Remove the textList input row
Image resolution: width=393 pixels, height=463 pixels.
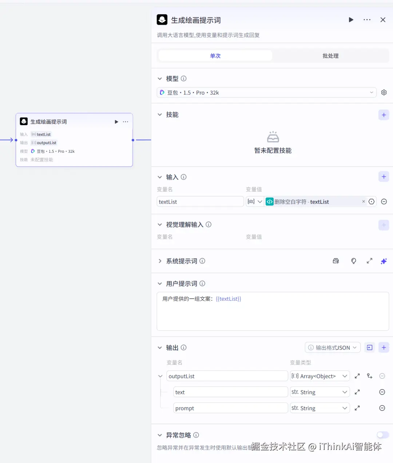coord(384,201)
